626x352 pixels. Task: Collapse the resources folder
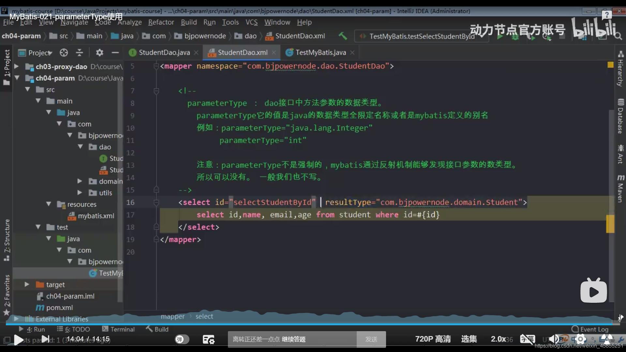(x=49, y=204)
